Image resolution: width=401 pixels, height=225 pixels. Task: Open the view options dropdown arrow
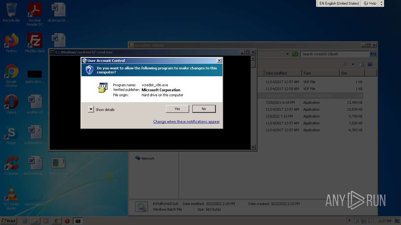353,64
